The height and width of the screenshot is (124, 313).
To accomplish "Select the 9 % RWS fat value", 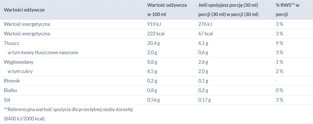I will [279, 43].
